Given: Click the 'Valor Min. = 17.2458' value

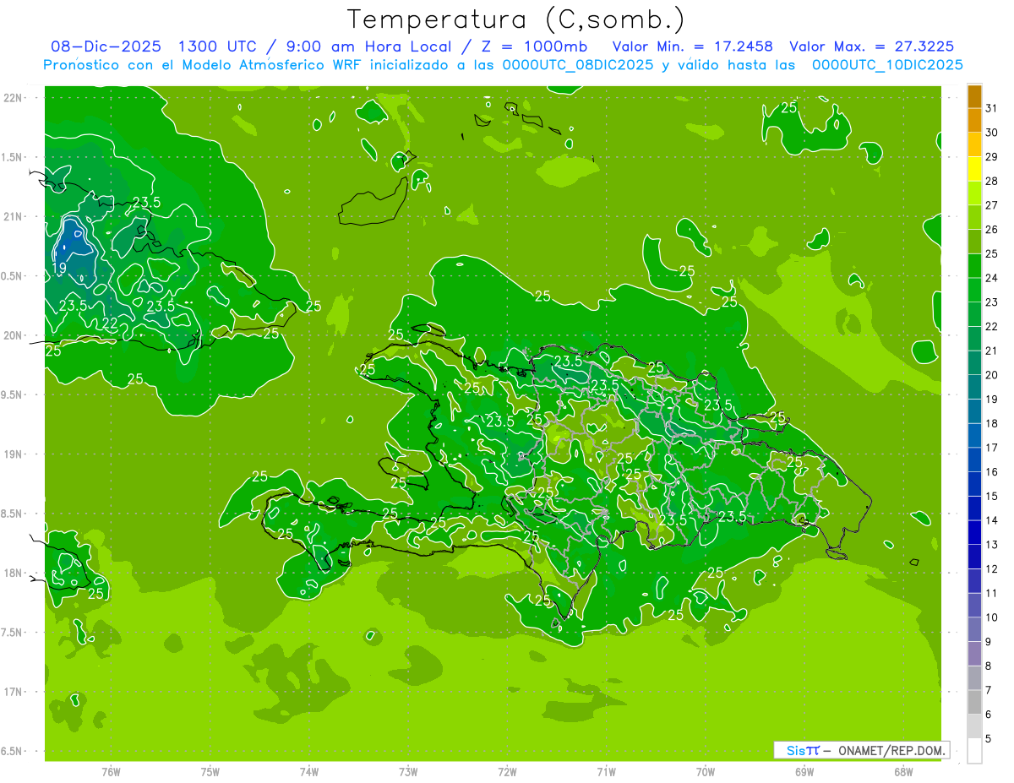Looking at the screenshot, I should 692,46.
